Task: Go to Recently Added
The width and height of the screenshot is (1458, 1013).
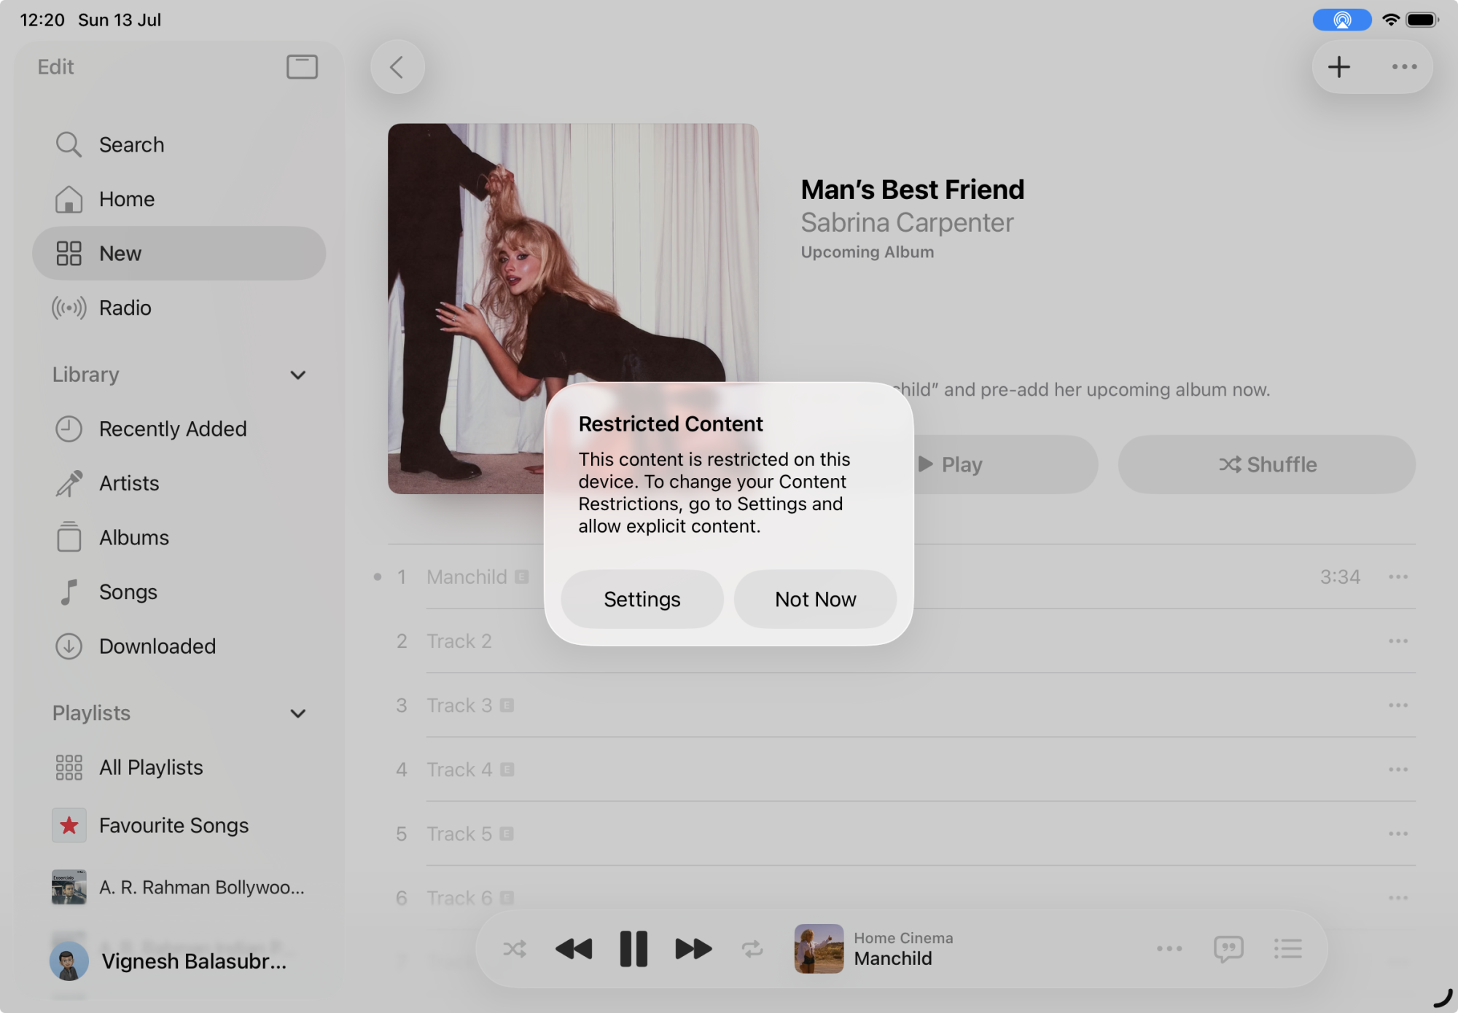Action: (173, 429)
